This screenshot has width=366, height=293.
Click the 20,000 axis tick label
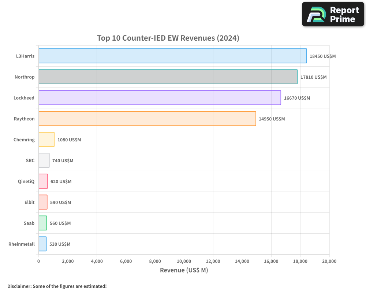tap(329, 261)
